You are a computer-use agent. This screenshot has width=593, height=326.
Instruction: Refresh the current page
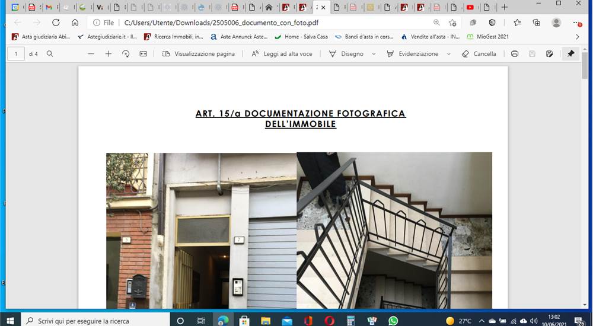click(x=56, y=23)
